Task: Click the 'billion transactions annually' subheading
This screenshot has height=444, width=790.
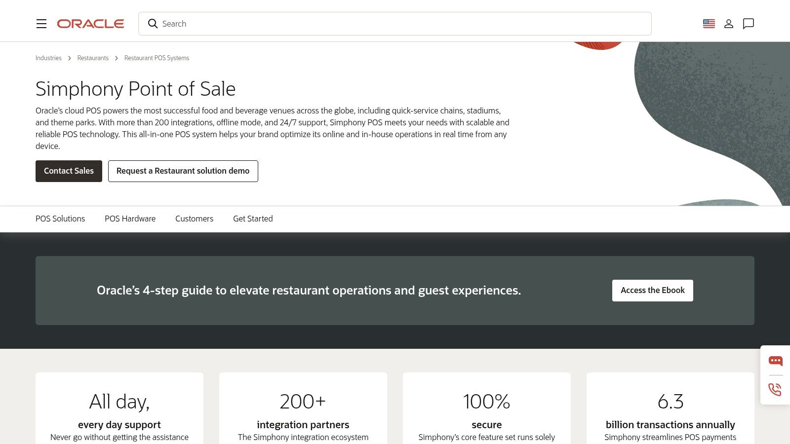Action: (x=671, y=425)
